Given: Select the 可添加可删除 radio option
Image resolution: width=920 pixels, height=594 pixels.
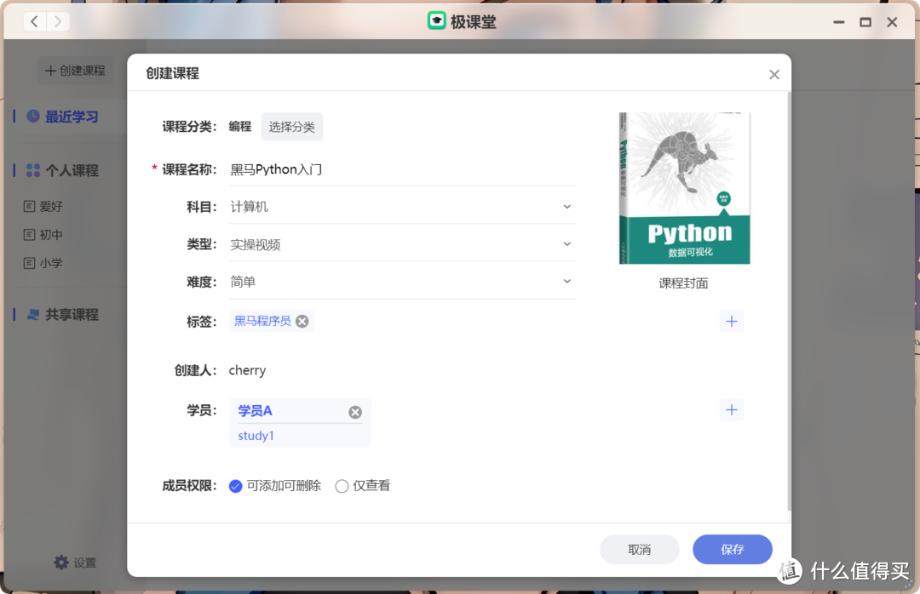Looking at the screenshot, I should [x=236, y=485].
